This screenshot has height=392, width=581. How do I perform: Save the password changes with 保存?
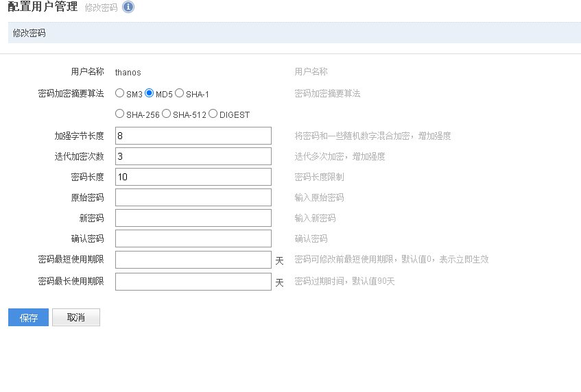tap(29, 317)
